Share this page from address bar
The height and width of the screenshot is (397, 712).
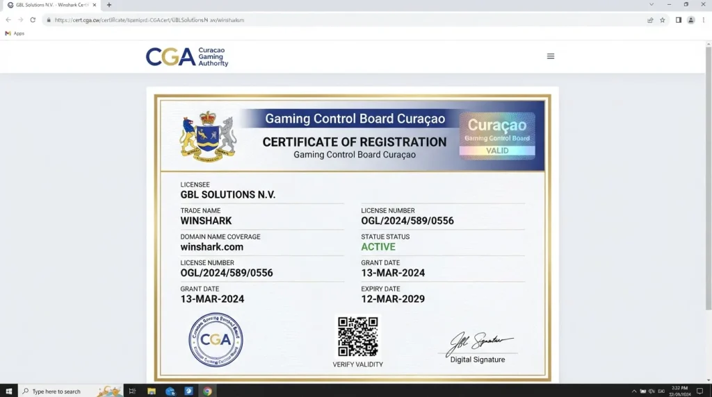point(650,20)
